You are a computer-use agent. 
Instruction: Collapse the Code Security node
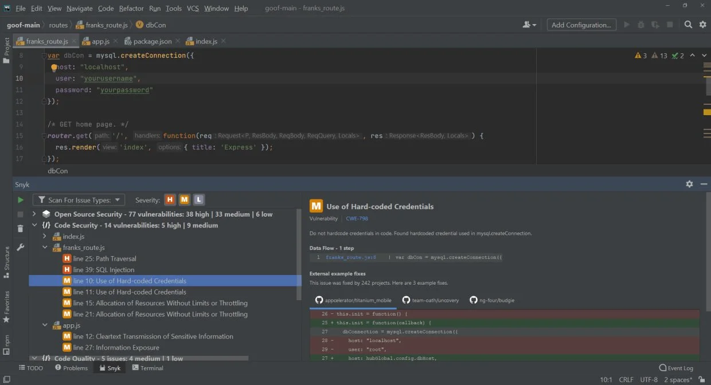pos(34,225)
